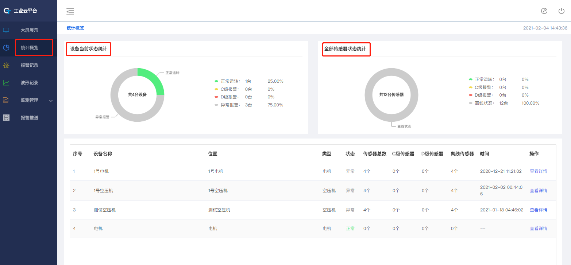Click device name 1号空压机 cell

(x=103, y=191)
